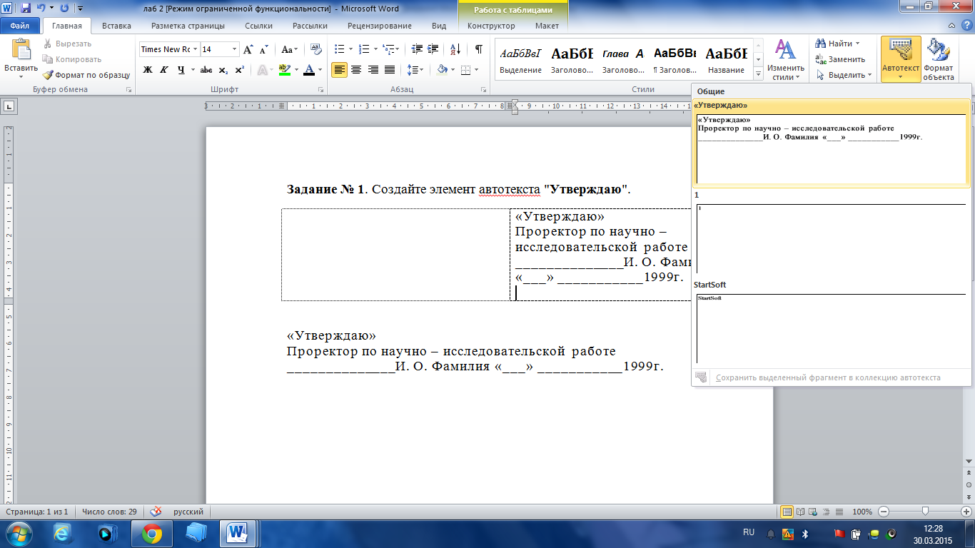Screen dimensions: 975x548
Task: Click the Redo icon in quick access toolbar
Action: 65,9
